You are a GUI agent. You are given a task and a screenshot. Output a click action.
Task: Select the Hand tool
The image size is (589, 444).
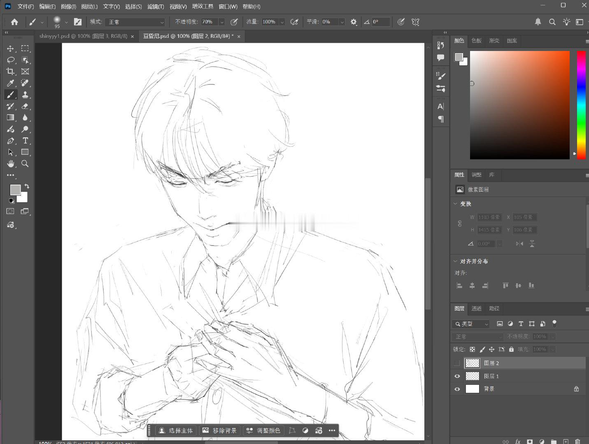pyautogui.click(x=10, y=164)
